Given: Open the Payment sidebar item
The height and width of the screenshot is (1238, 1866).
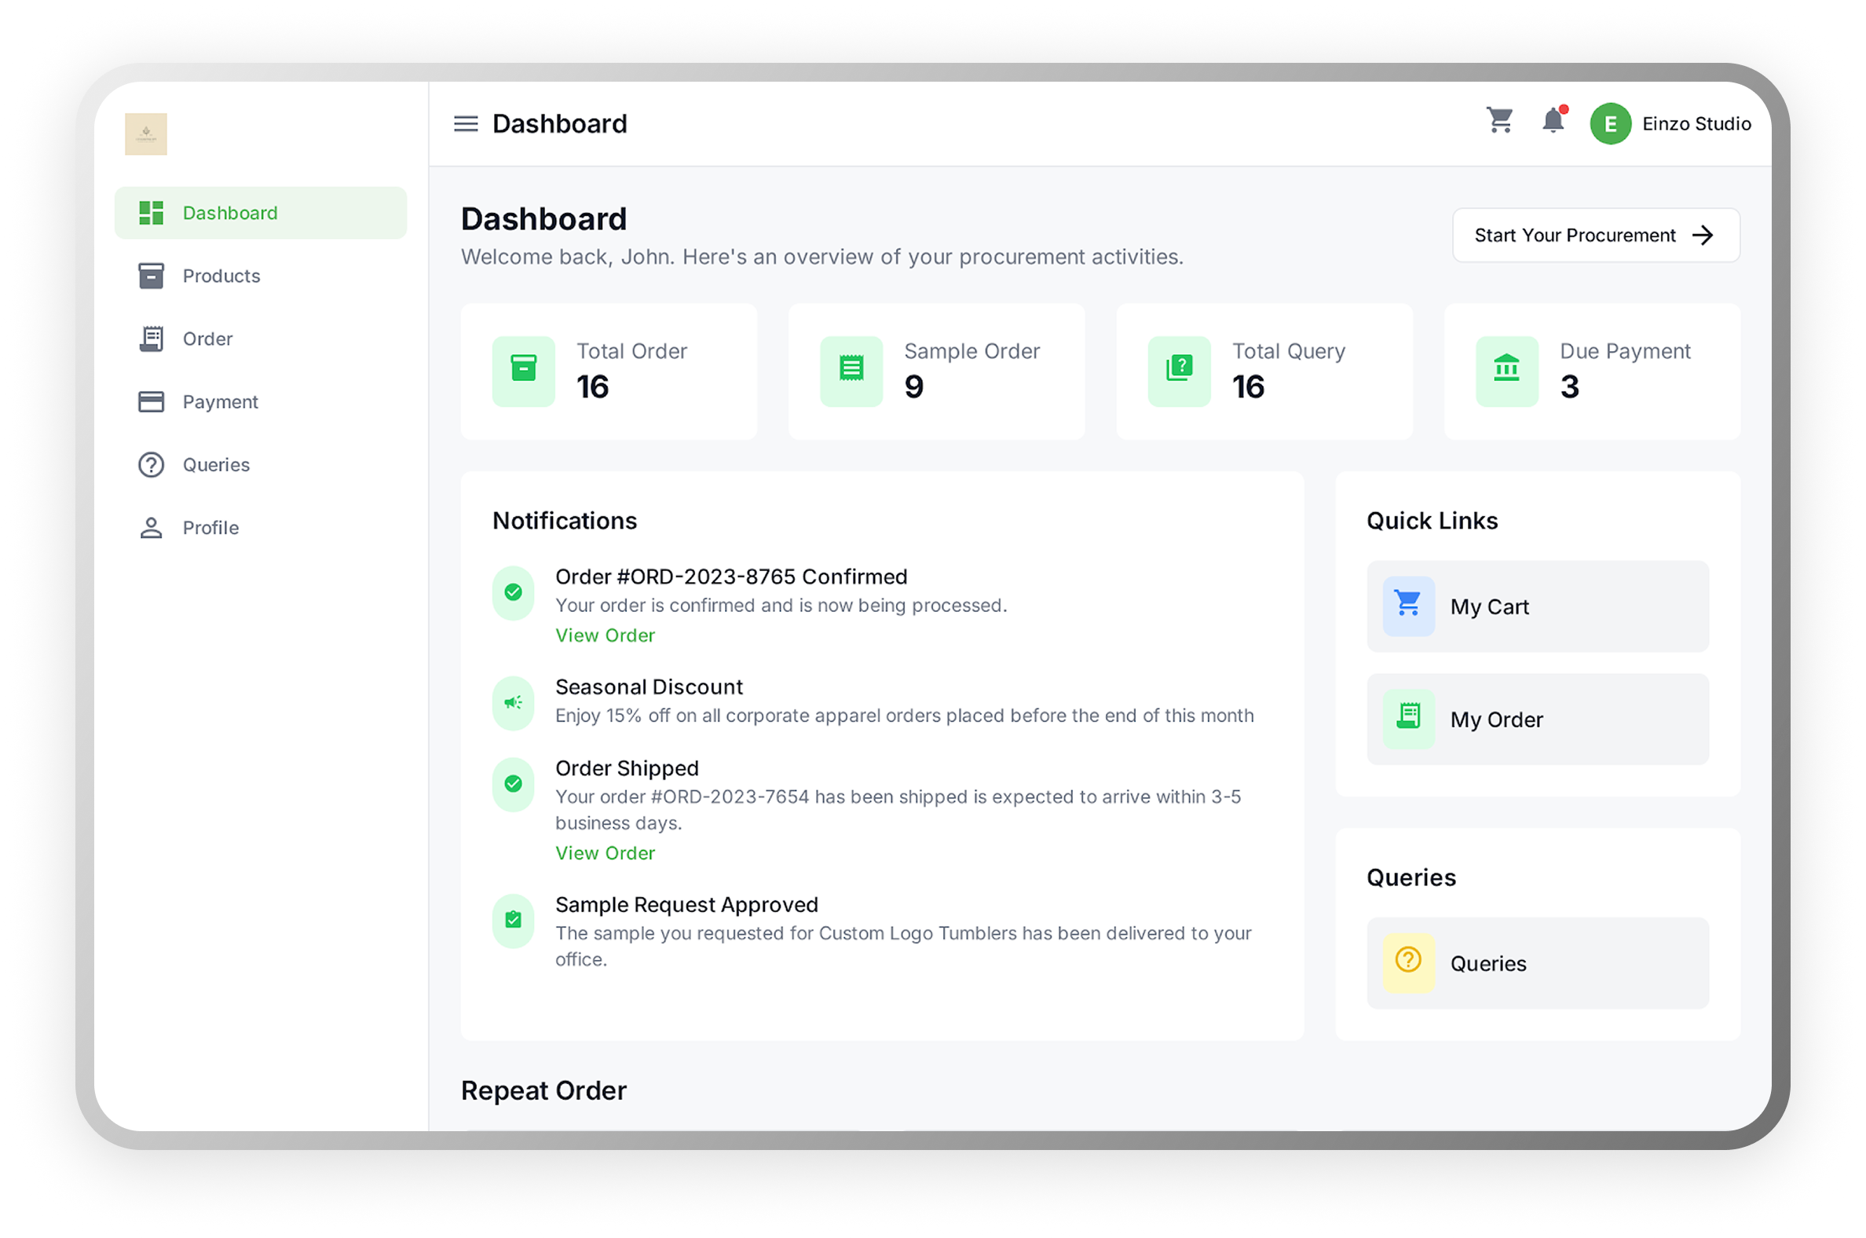Looking at the screenshot, I should [220, 402].
